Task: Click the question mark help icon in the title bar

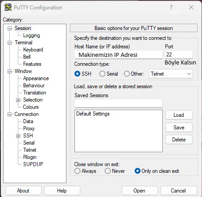Action: [x=171, y=7]
